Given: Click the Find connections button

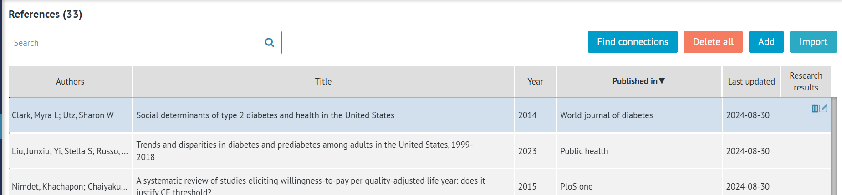Looking at the screenshot, I should click(x=633, y=42).
